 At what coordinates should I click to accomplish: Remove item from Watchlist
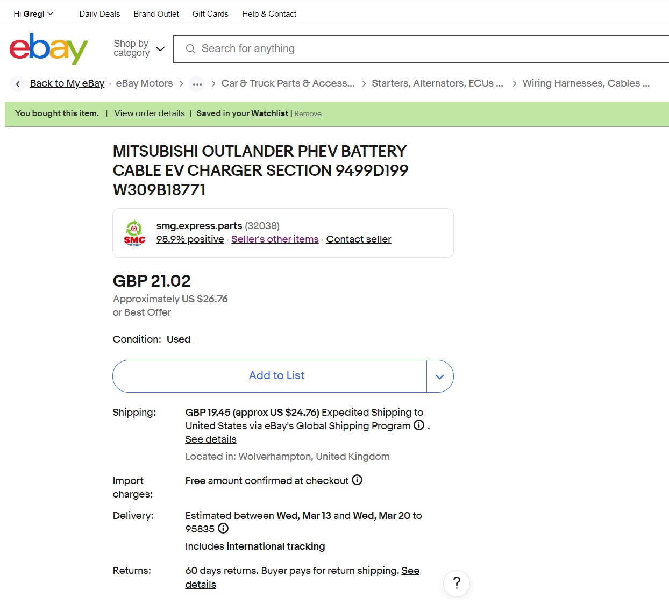[x=308, y=114]
